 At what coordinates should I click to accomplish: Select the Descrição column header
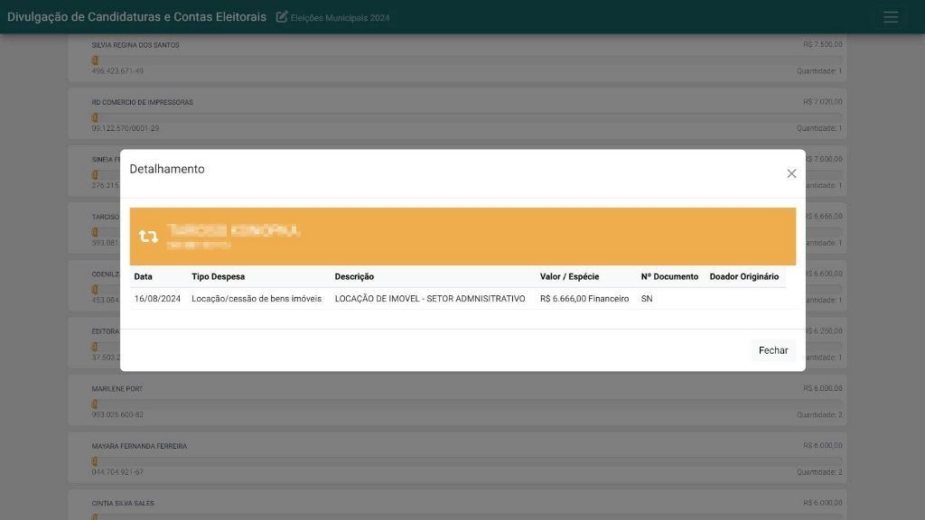tap(354, 276)
